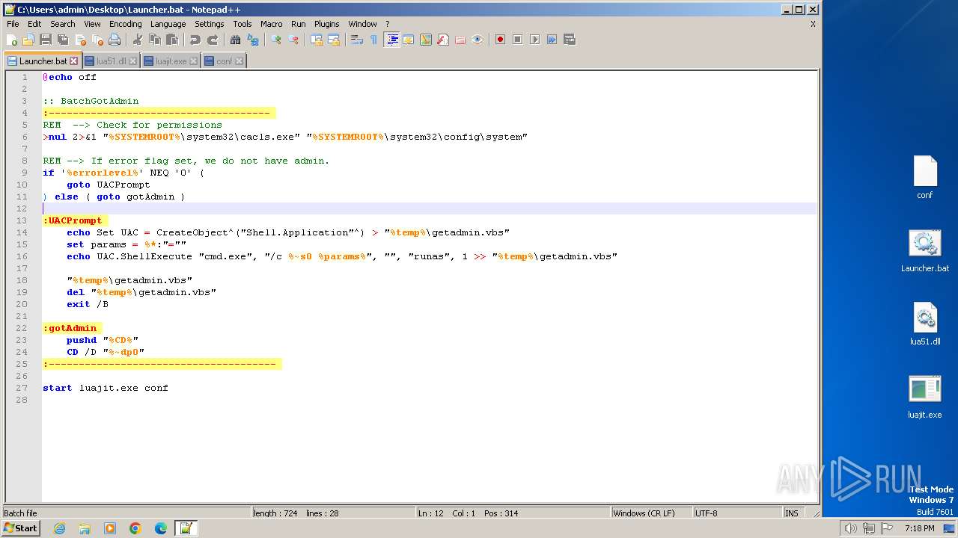Viewport: 958px width, 538px height.
Task: Click the Zoom In toolbar icon
Action: click(276, 40)
